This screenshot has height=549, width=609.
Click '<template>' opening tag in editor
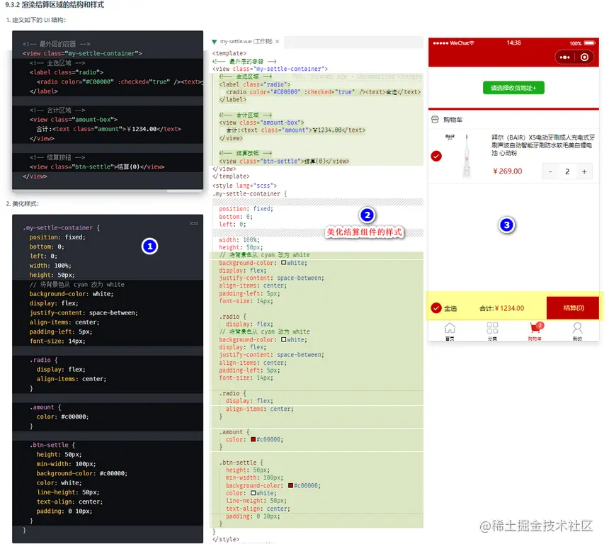coord(229,53)
